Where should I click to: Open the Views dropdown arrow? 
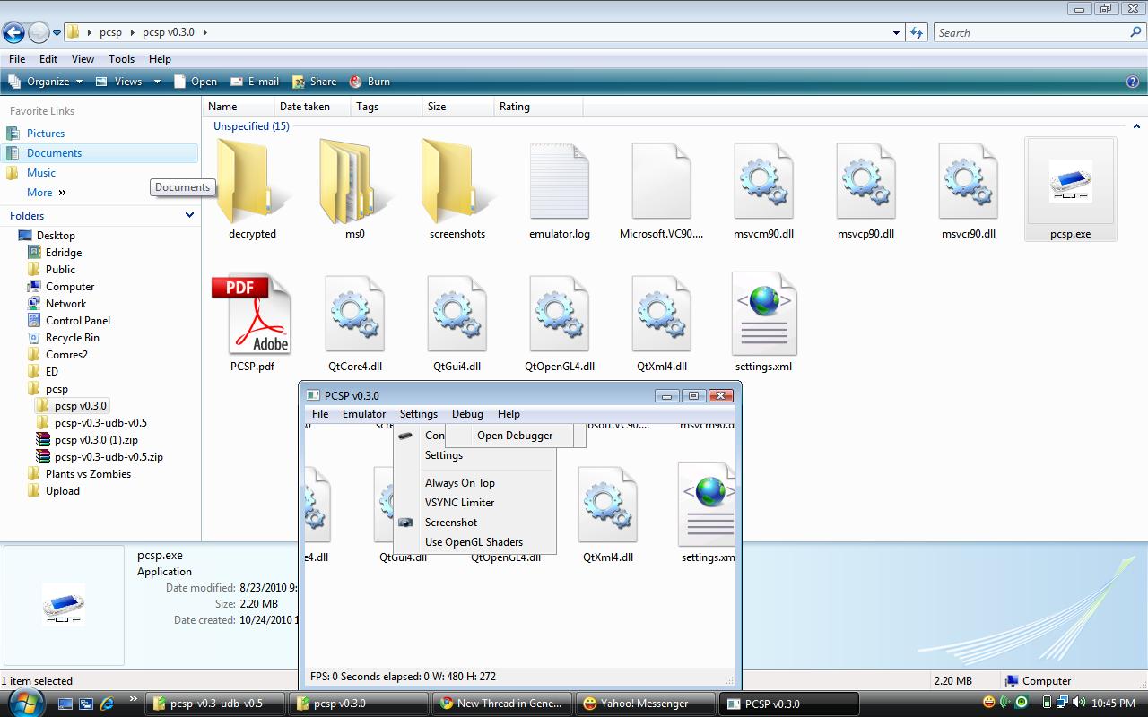tap(157, 82)
